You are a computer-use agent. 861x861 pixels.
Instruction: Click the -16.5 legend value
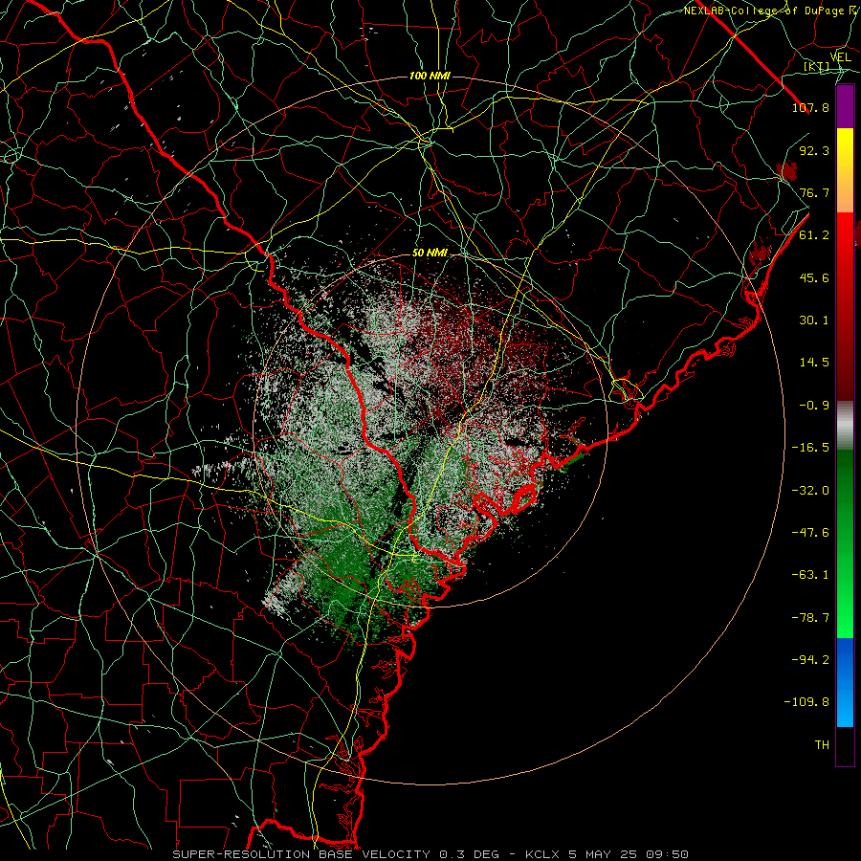point(810,448)
